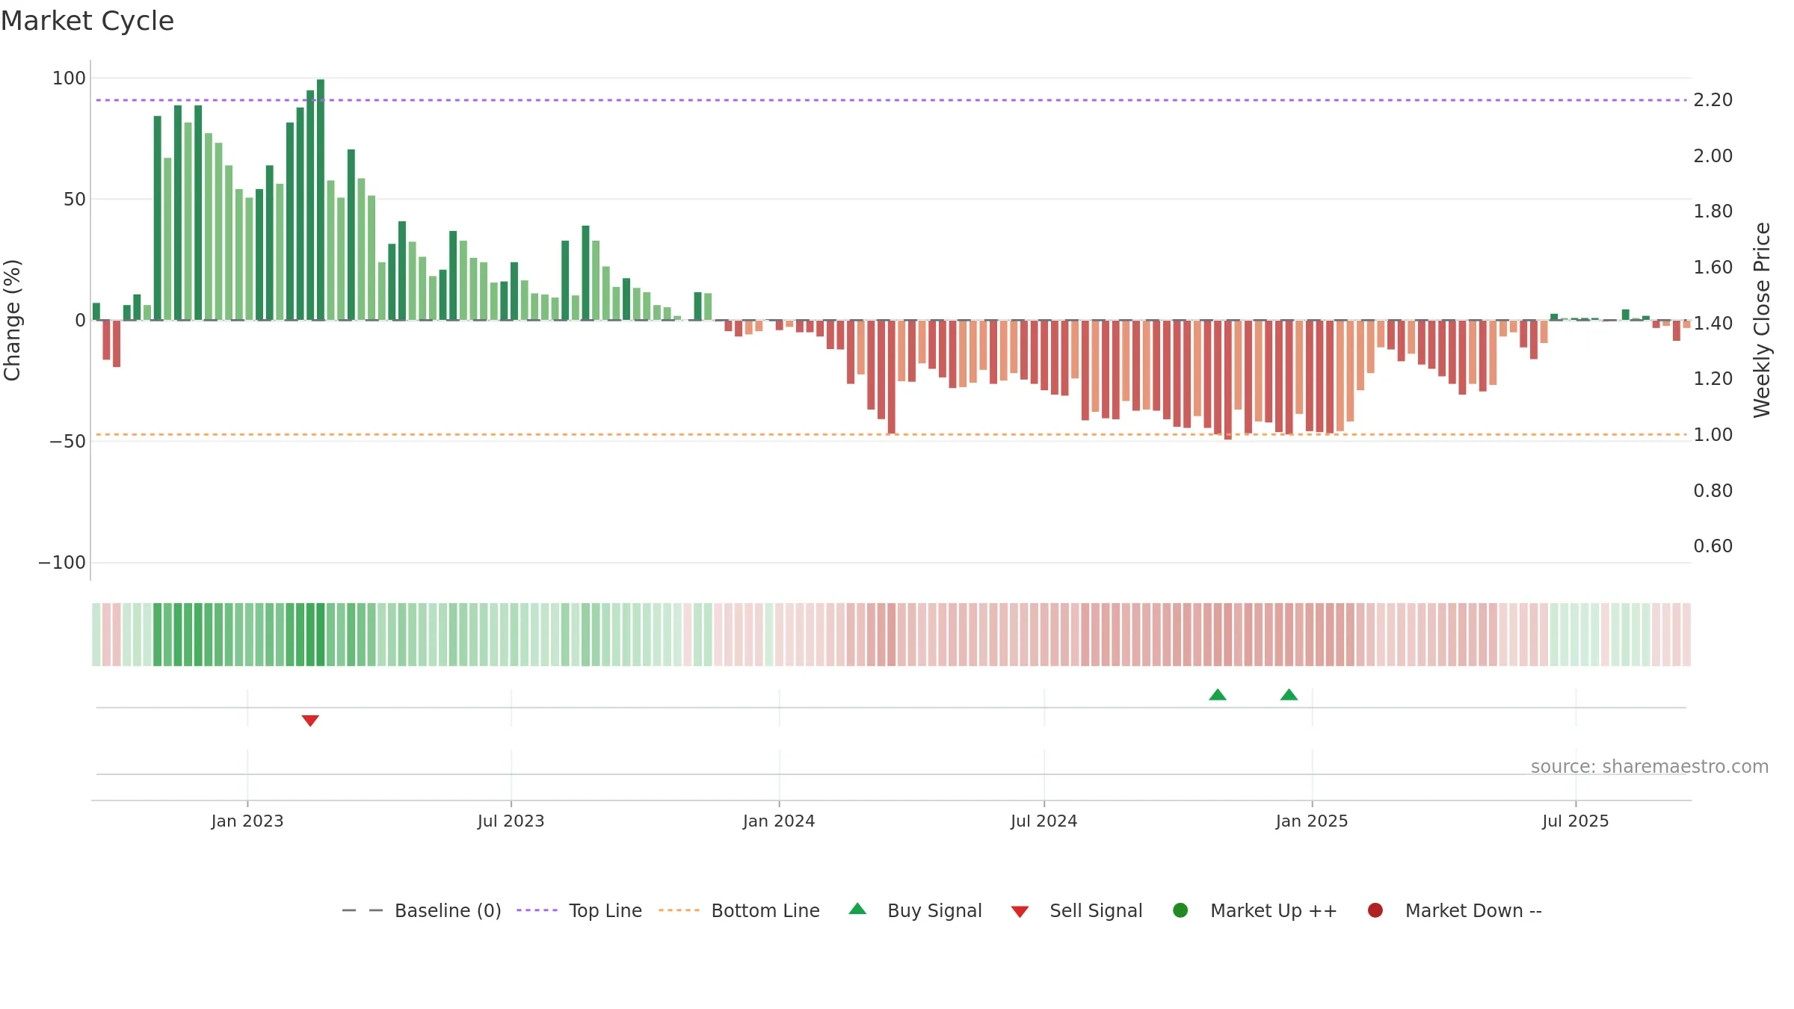Click the Market Cycle chart title

pyautogui.click(x=87, y=21)
